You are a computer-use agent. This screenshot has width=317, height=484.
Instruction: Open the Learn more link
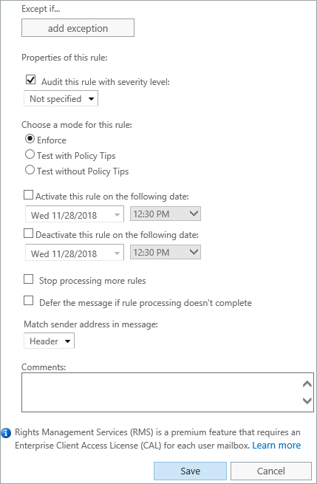tap(276, 446)
